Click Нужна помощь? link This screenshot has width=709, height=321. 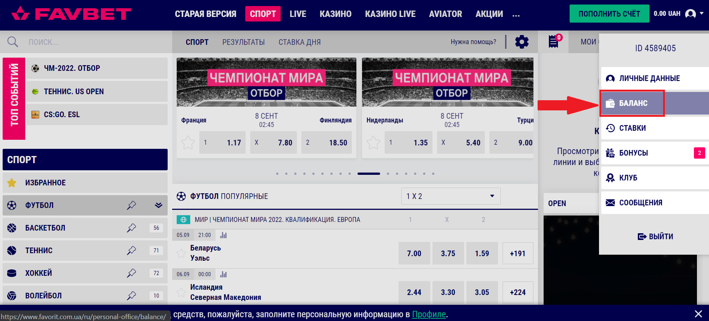point(473,42)
